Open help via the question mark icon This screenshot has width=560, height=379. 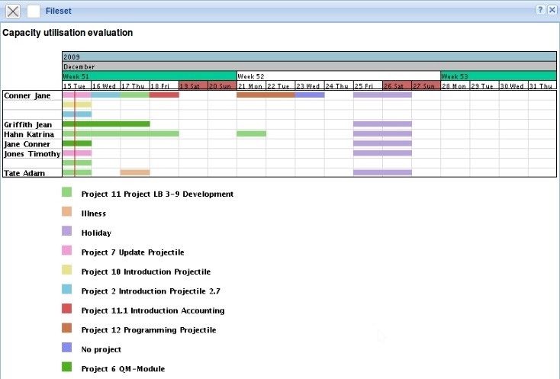pos(539,10)
